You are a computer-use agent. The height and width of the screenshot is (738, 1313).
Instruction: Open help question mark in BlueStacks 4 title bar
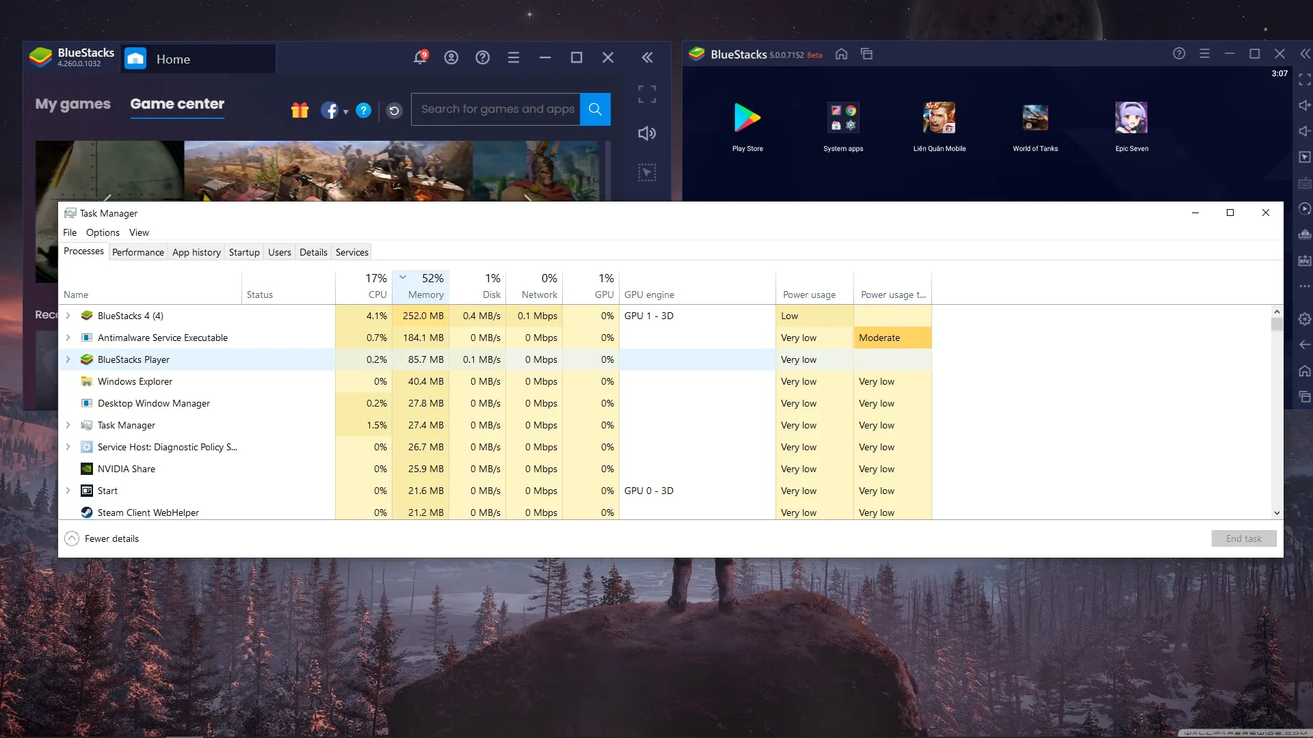(483, 57)
